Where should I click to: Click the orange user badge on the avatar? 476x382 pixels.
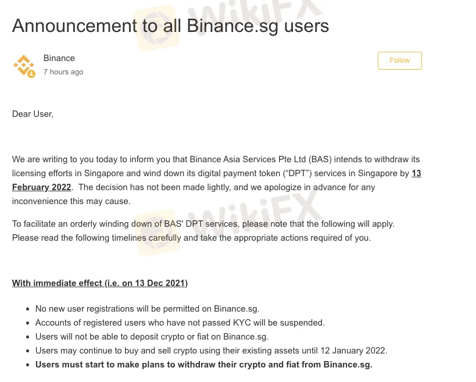coord(31,74)
